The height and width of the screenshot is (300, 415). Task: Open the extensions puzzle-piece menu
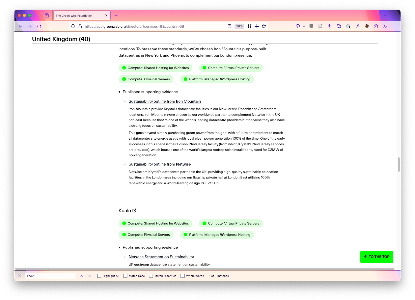(376, 26)
